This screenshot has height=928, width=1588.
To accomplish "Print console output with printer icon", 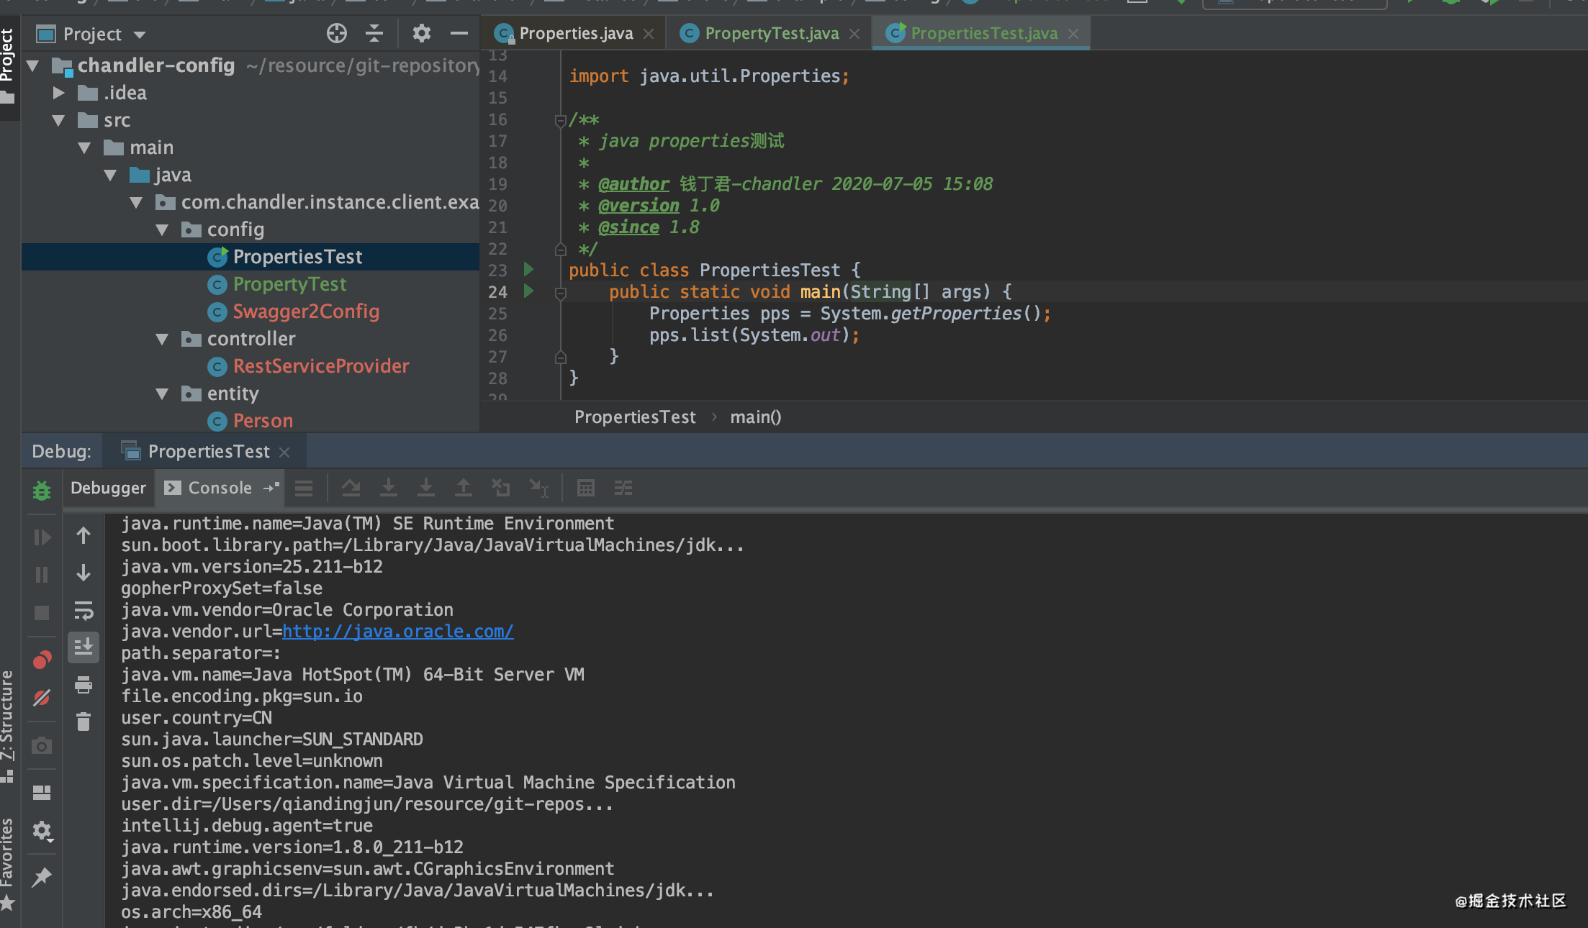I will [x=84, y=685].
